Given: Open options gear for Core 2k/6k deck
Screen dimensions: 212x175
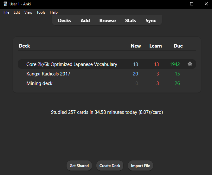Looking at the screenshot, I should click(x=190, y=64).
